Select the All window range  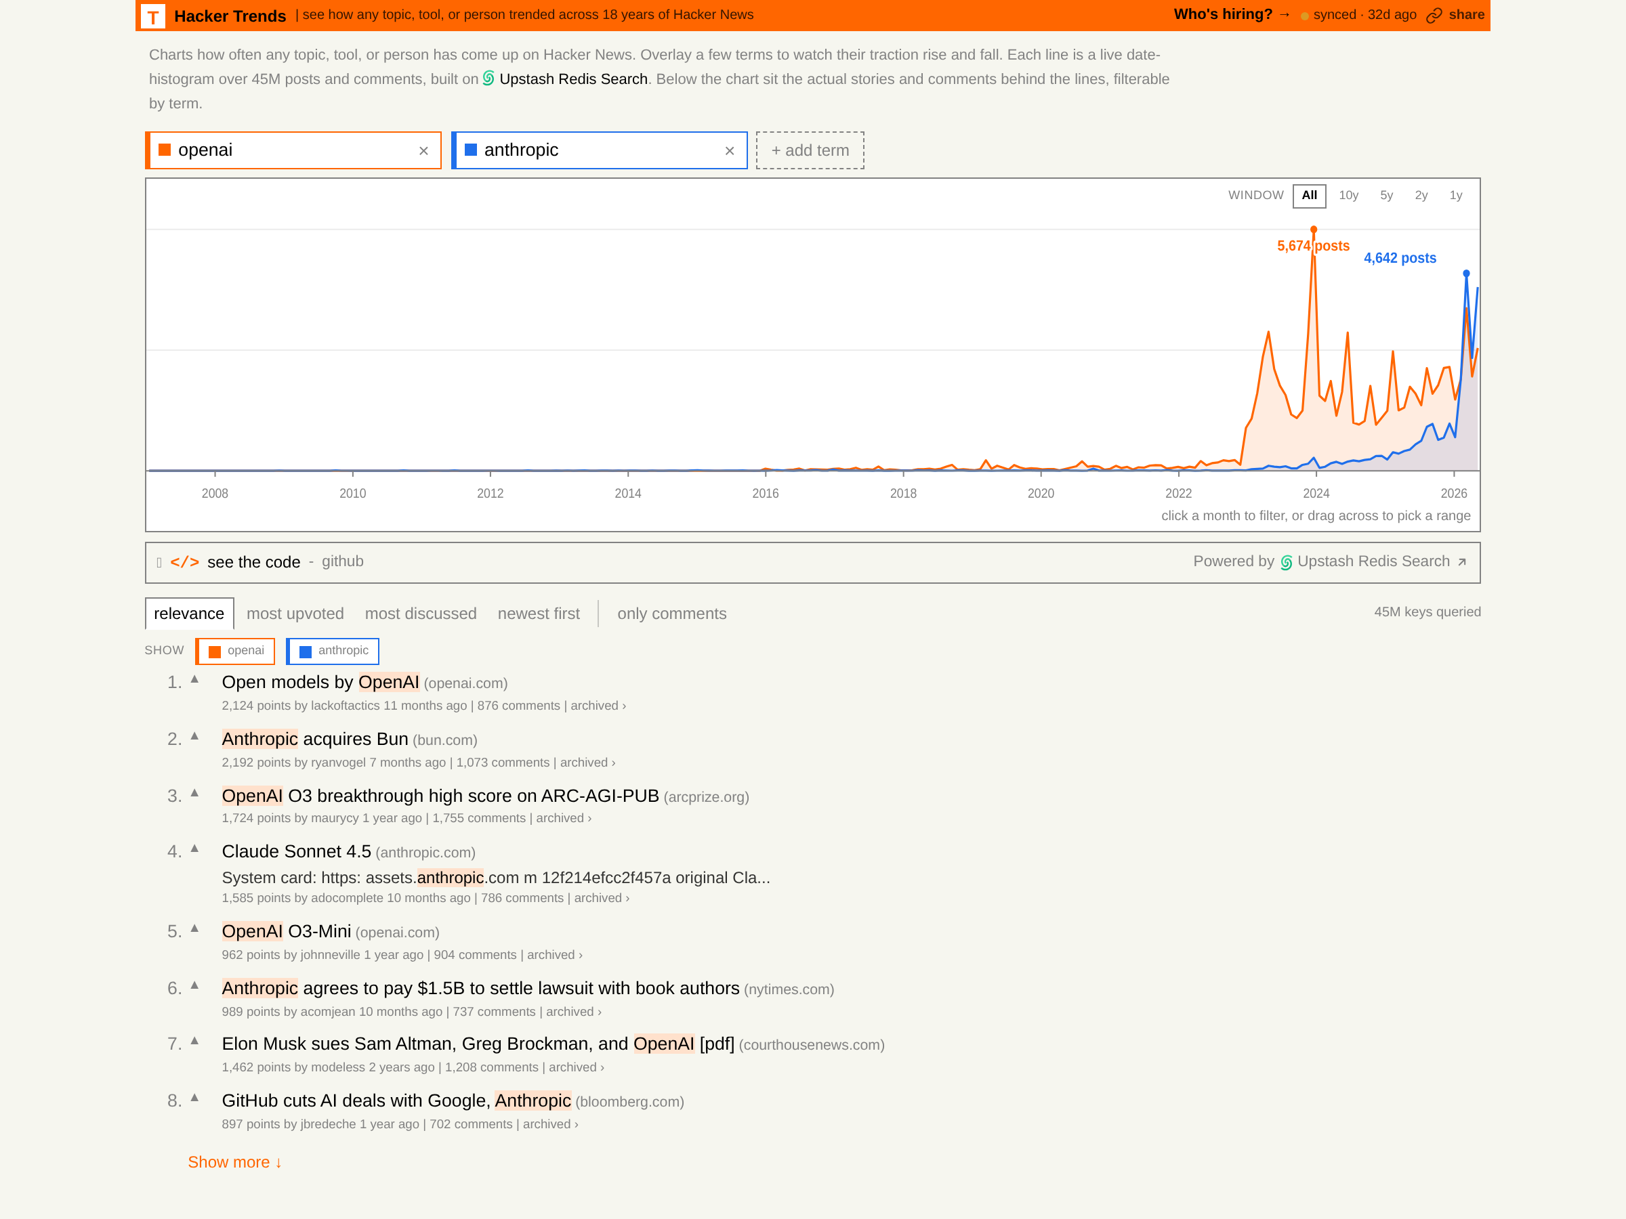[1309, 196]
